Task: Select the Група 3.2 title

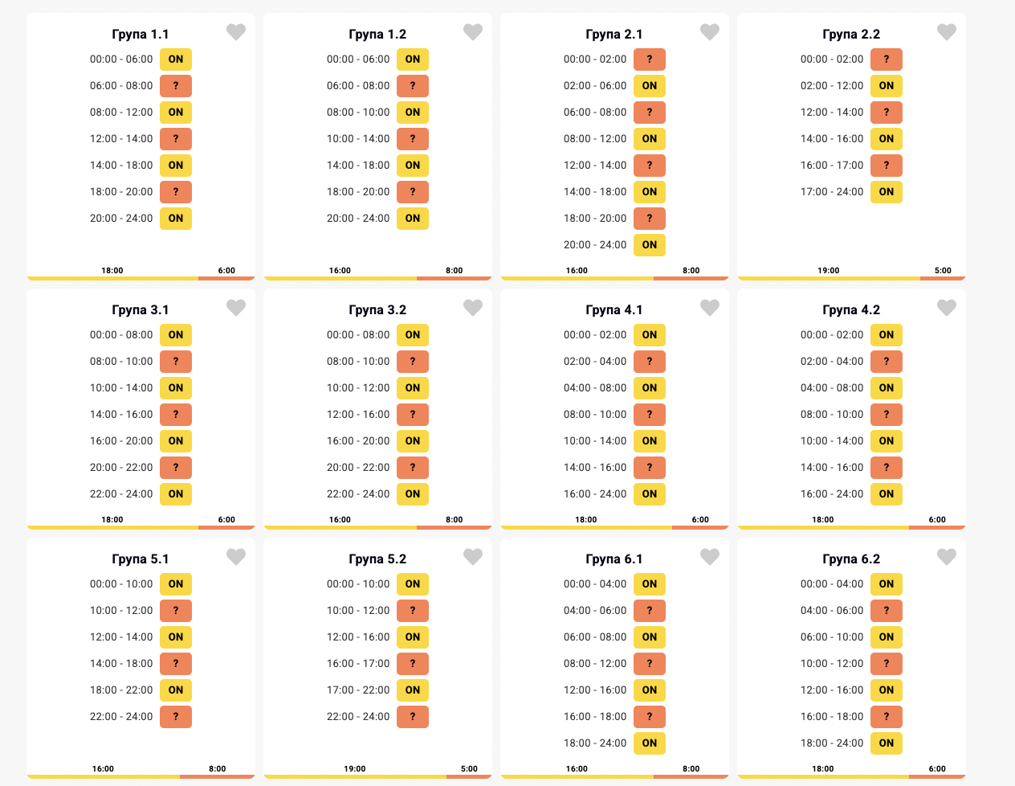Action: 377,310
